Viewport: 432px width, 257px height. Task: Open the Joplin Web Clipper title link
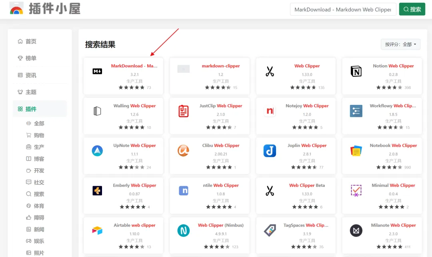(x=307, y=145)
